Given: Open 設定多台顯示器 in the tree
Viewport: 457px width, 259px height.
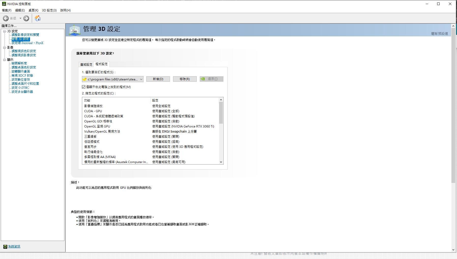Looking at the screenshot, I should click(22, 92).
